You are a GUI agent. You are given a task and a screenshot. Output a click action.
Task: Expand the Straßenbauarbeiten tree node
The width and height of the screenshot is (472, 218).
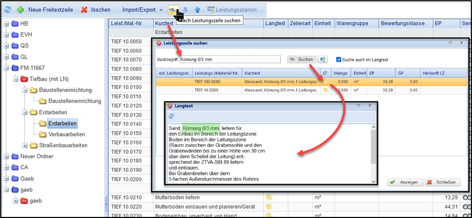point(25,145)
